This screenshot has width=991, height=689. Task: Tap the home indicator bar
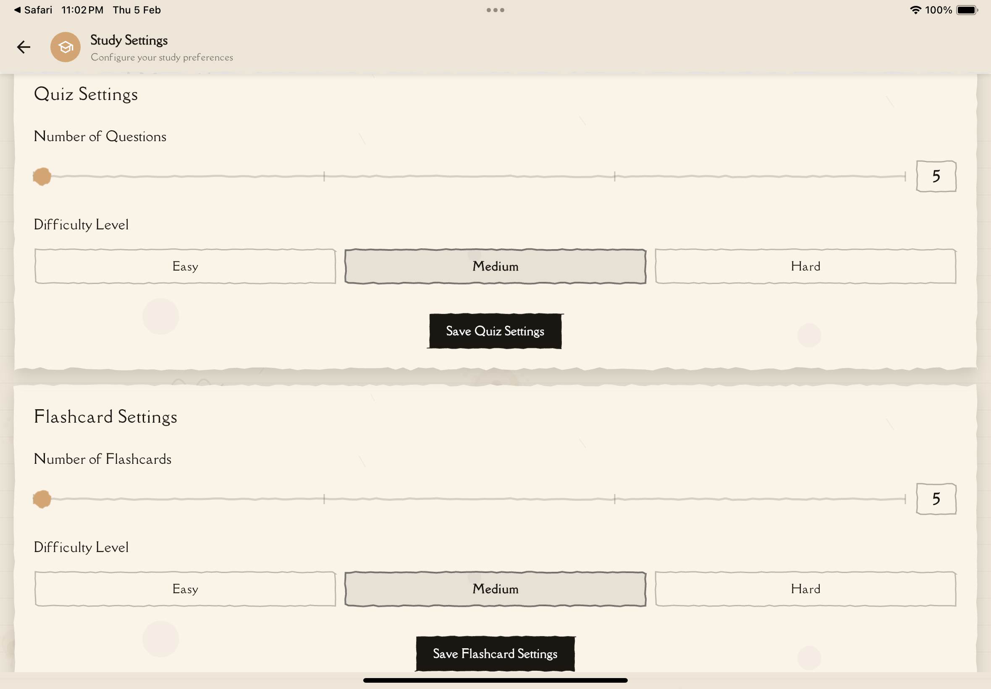(495, 680)
